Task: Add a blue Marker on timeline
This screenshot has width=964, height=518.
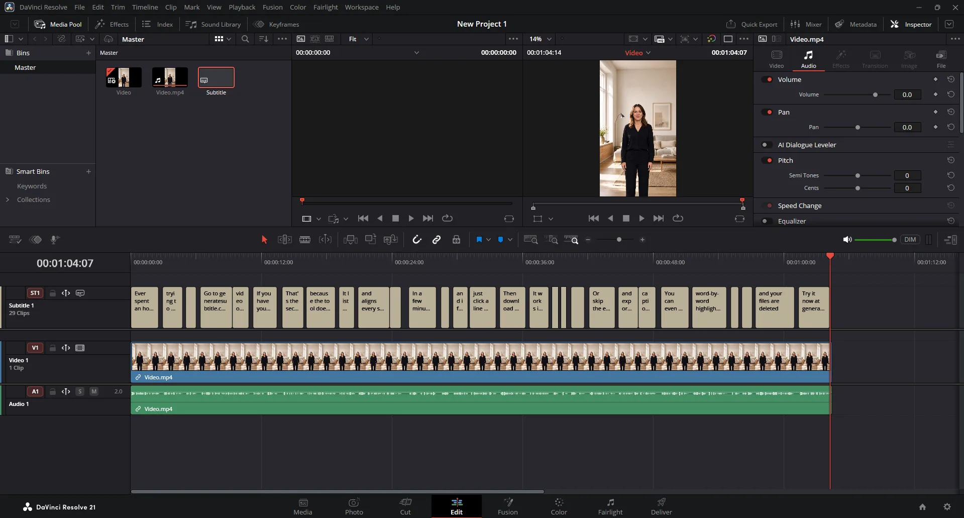Action: coord(500,240)
